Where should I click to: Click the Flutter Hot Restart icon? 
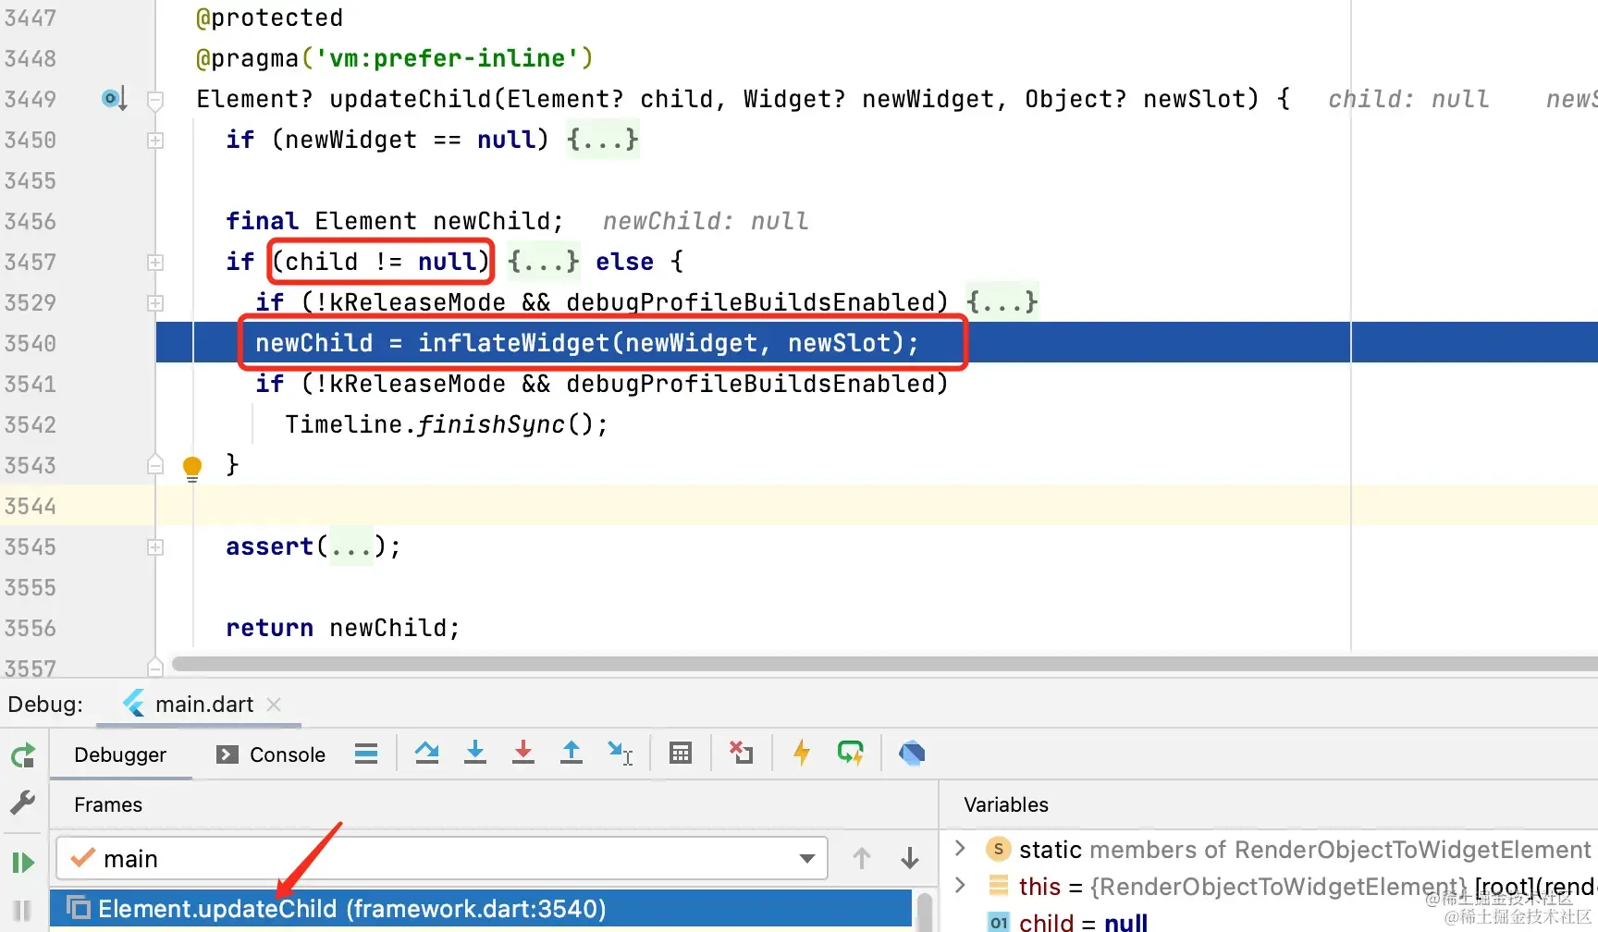(x=850, y=753)
